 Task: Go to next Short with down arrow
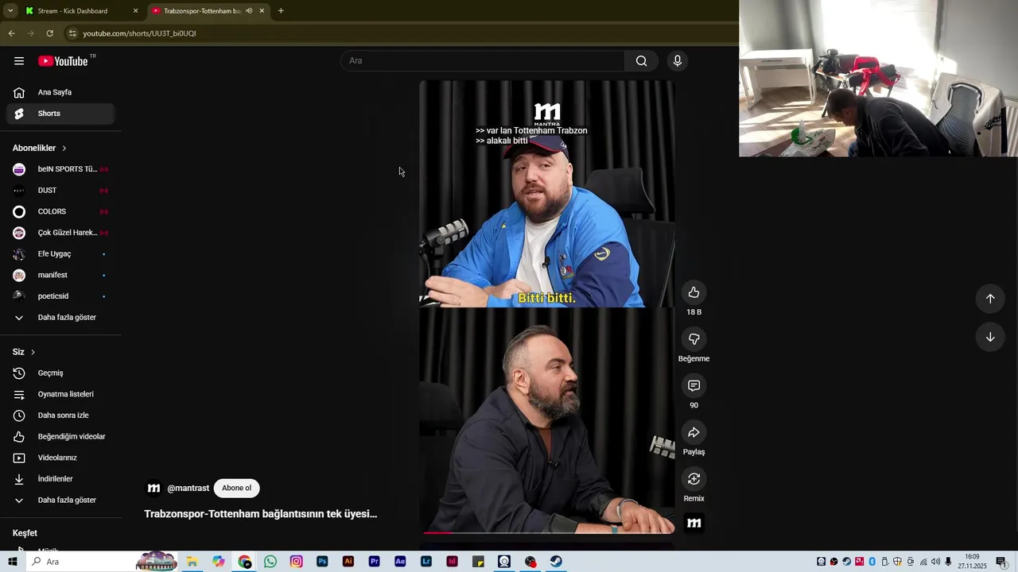click(990, 337)
